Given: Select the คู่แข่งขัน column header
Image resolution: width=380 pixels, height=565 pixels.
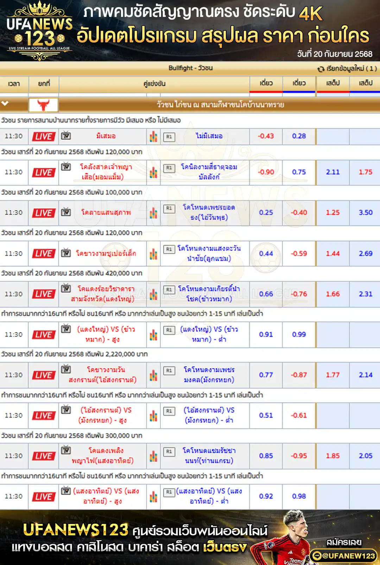Looking at the screenshot, I should (154, 84).
